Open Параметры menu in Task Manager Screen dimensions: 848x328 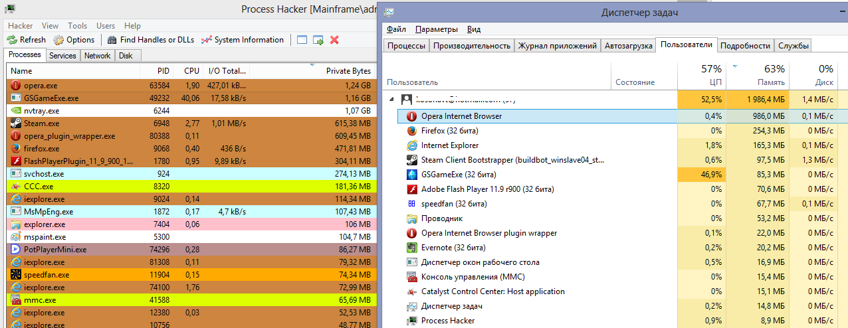[x=437, y=29]
